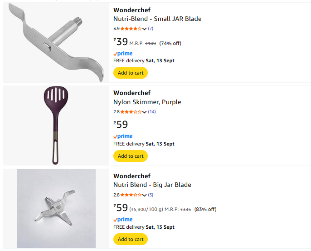Click Small JAR Blade product image

click(56, 42)
